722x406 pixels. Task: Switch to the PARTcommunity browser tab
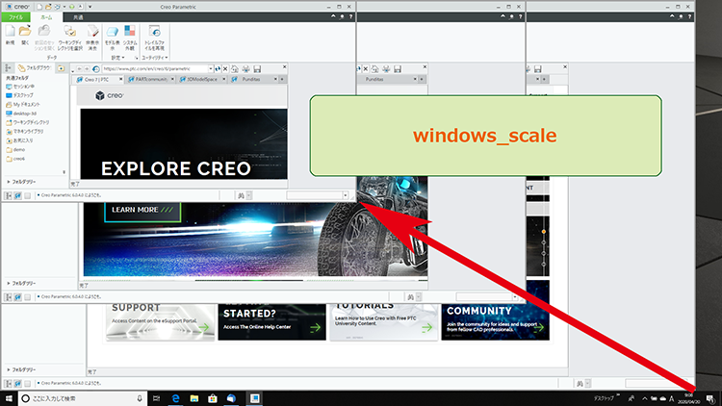148,79
